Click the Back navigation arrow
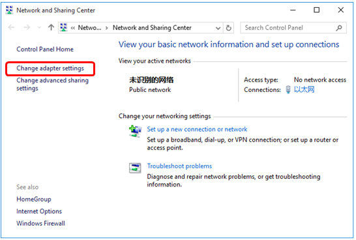The height and width of the screenshot is (240, 356). pos(11,27)
